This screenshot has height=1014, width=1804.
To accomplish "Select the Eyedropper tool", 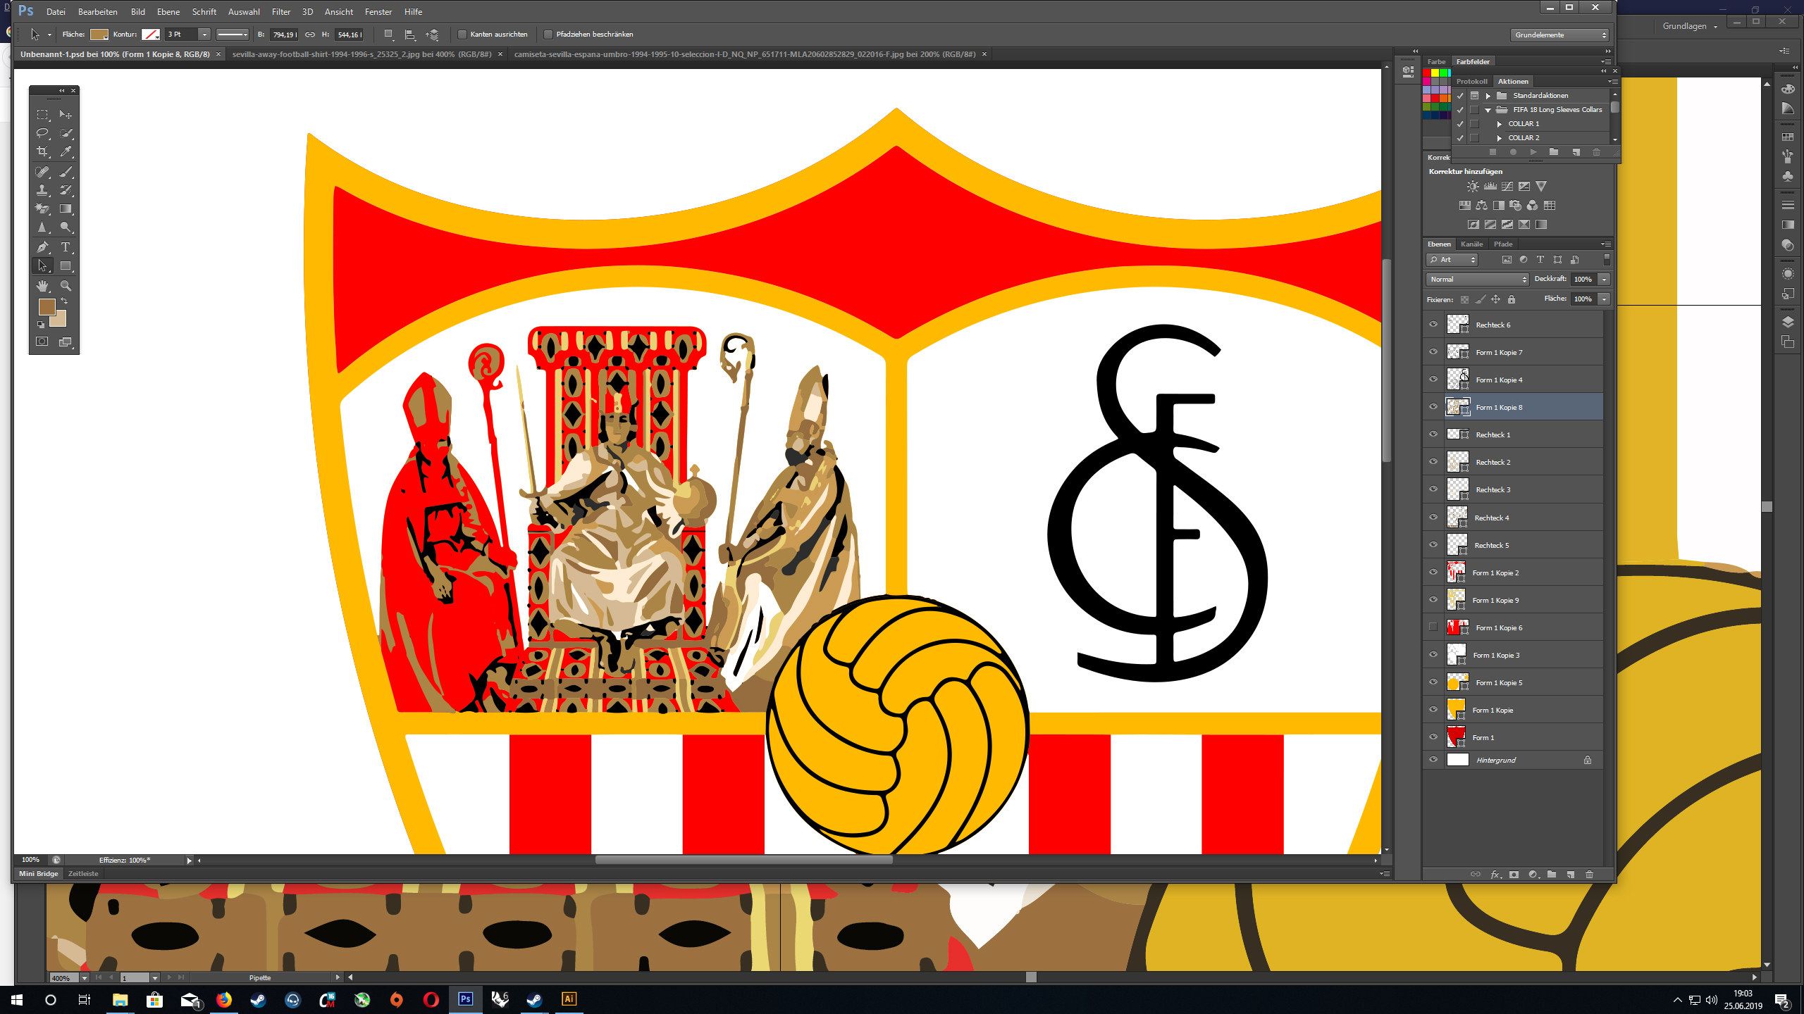I will [66, 151].
